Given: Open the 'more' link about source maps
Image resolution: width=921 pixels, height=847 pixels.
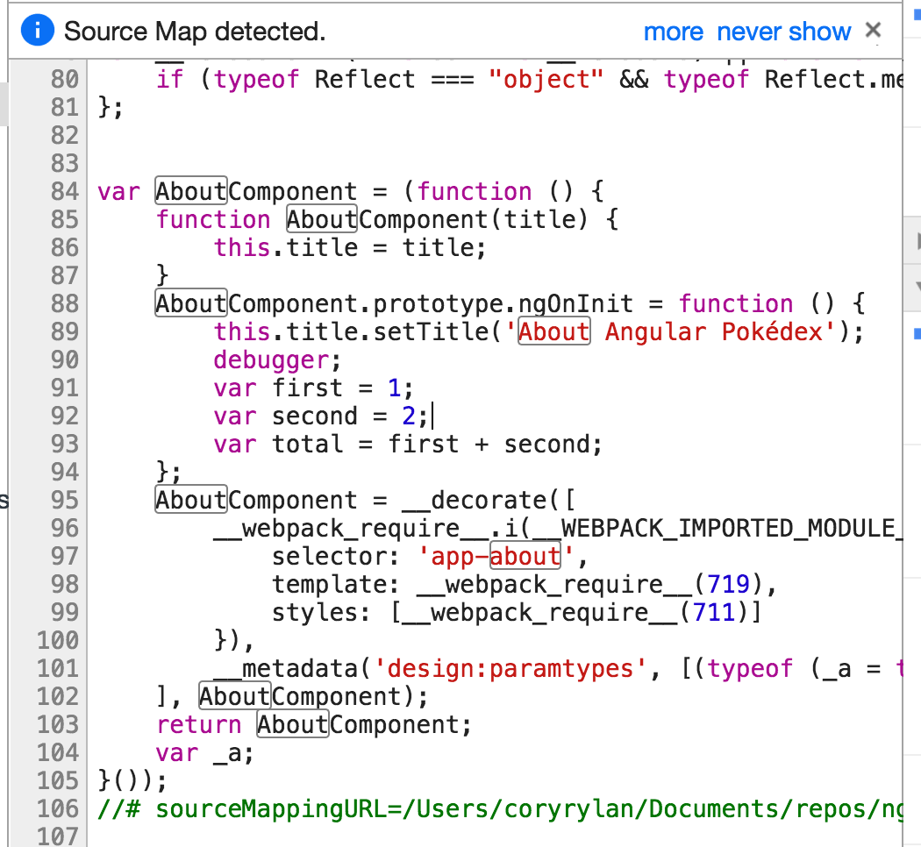Looking at the screenshot, I should tap(673, 32).
